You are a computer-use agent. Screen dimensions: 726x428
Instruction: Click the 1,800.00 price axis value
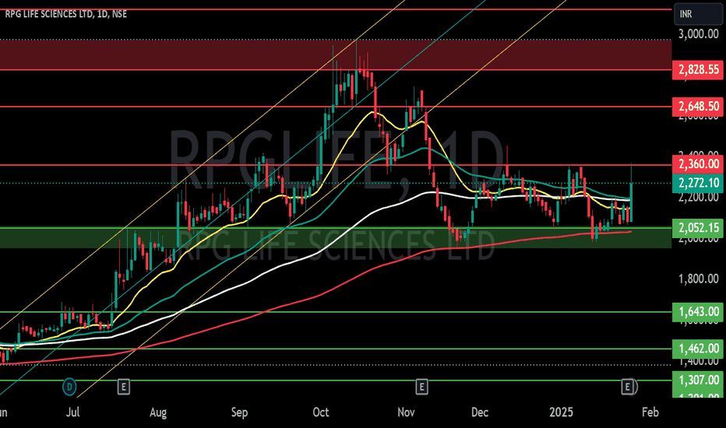[698, 279]
